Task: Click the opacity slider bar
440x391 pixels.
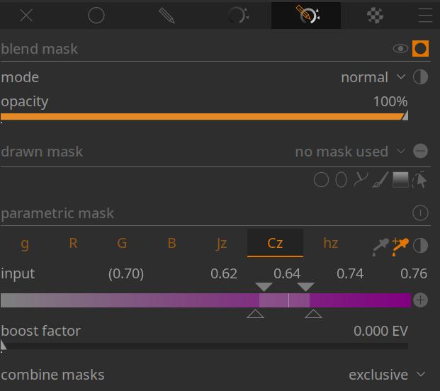Action: pyautogui.click(x=204, y=116)
